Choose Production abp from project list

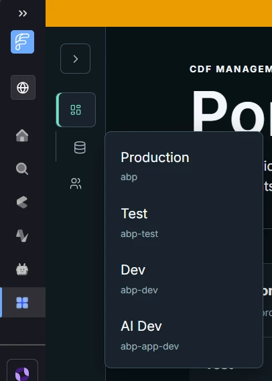[x=184, y=166]
